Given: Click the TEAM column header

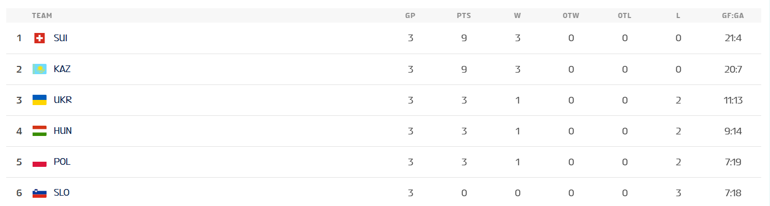Looking at the screenshot, I should 42,15.
